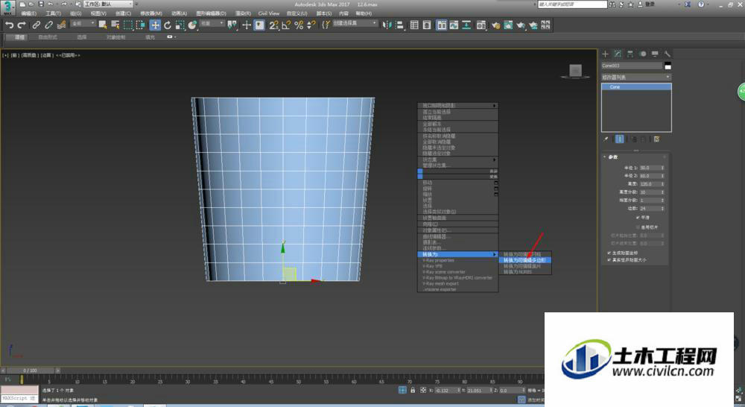Select the Cone entry in modifier stack
Viewport: 745px width, 407px height.
(x=636, y=87)
